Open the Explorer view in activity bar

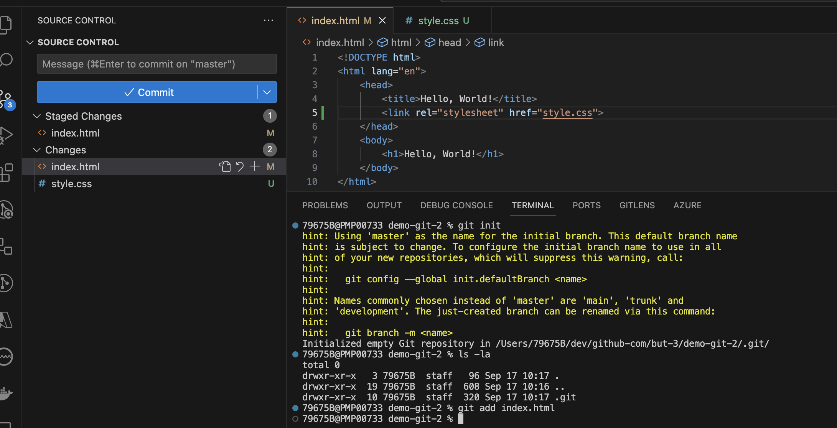pyautogui.click(x=5, y=25)
